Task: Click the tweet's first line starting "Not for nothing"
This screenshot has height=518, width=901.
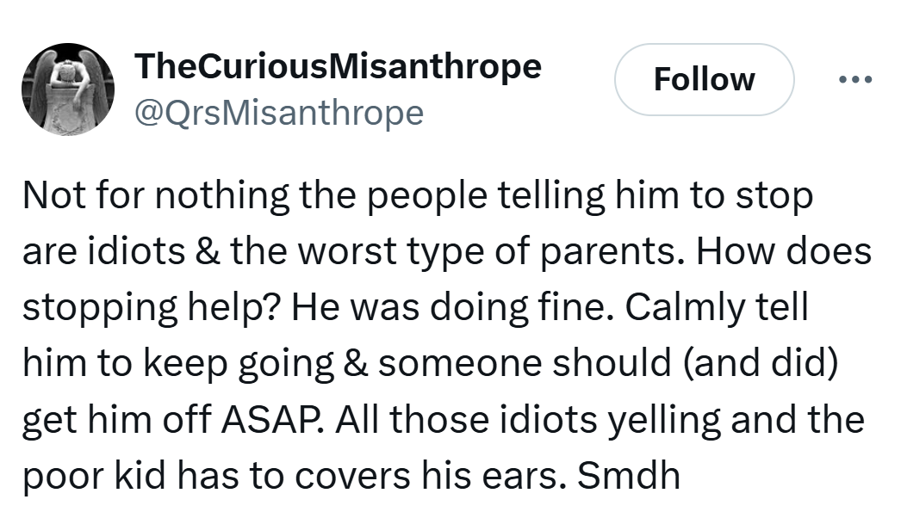Action: (x=417, y=197)
